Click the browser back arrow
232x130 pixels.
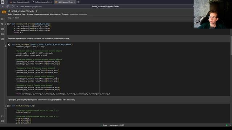[x=3, y=6]
